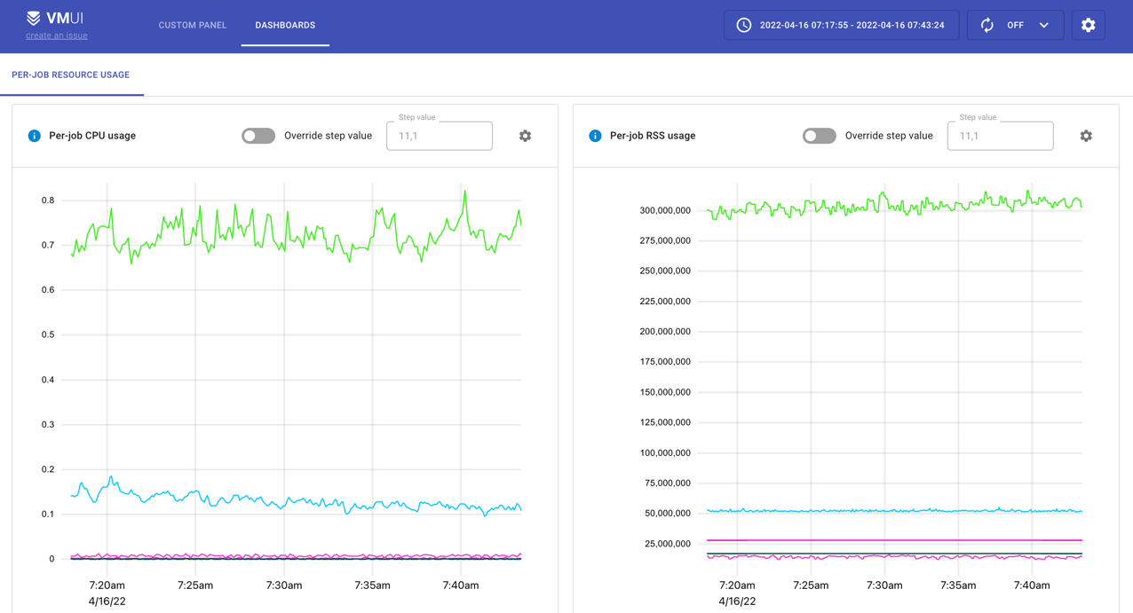Viewport: 1133px width, 613px height.
Task: Enable Override step value in CPU panel
Action: (258, 136)
